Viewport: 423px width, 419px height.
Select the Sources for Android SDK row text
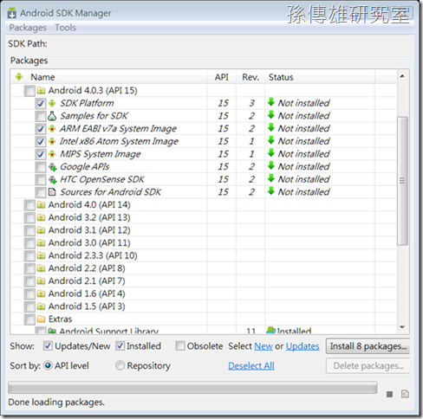click(x=110, y=192)
